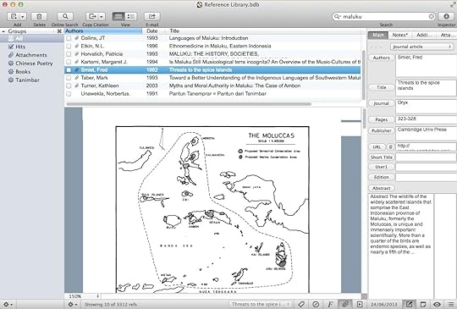Click the attachment paperclip on the Collins row
Screen dimensions: 457x309
[77, 38]
